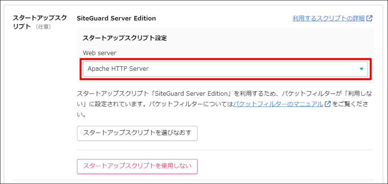Viewport: 388px width, 184px height.
Task: Click the Web server field label
Action: click(99, 53)
